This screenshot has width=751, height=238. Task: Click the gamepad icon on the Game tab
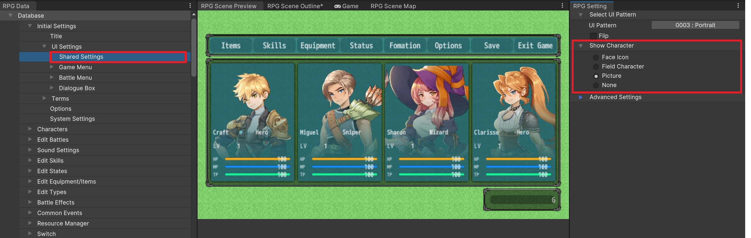pyautogui.click(x=337, y=6)
